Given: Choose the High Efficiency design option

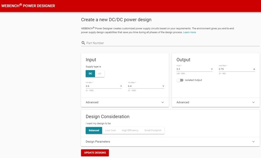Looking at the screenshot, I should point(130,130).
